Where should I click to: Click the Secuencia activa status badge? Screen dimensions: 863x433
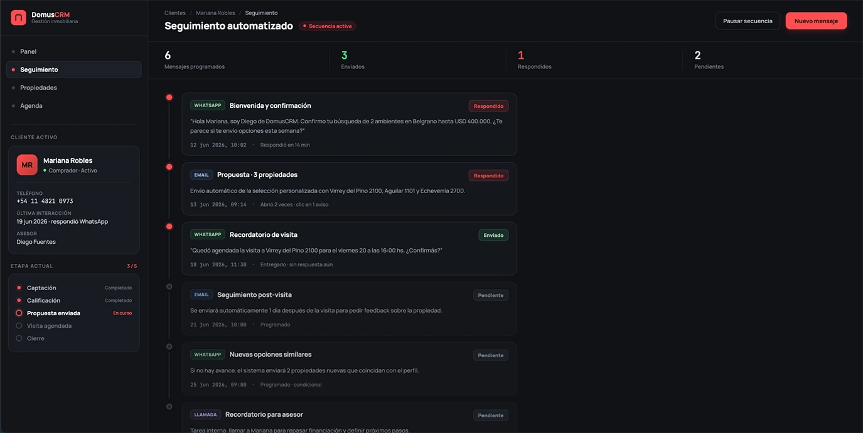pos(328,26)
